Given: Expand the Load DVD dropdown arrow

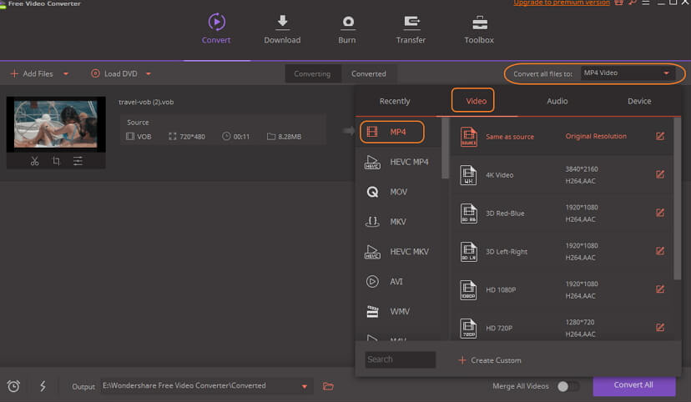Looking at the screenshot, I should click(x=149, y=74).
